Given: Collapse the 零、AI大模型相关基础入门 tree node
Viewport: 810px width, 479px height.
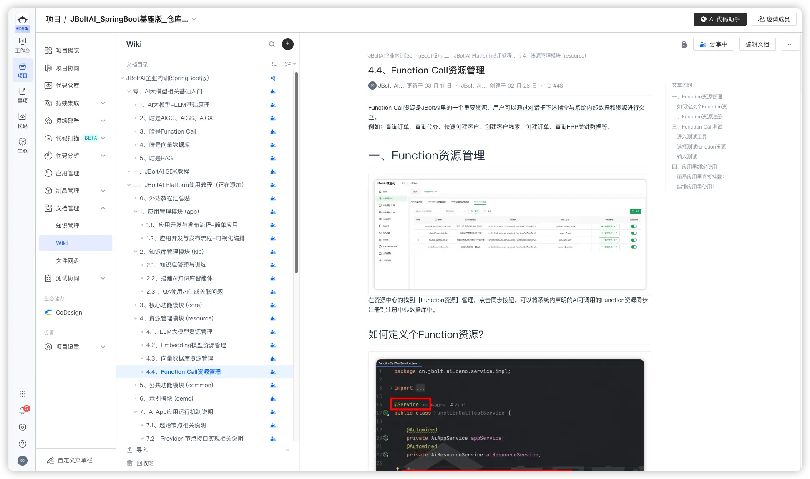Looking at the screenshot, I should (x=129, y=91).
